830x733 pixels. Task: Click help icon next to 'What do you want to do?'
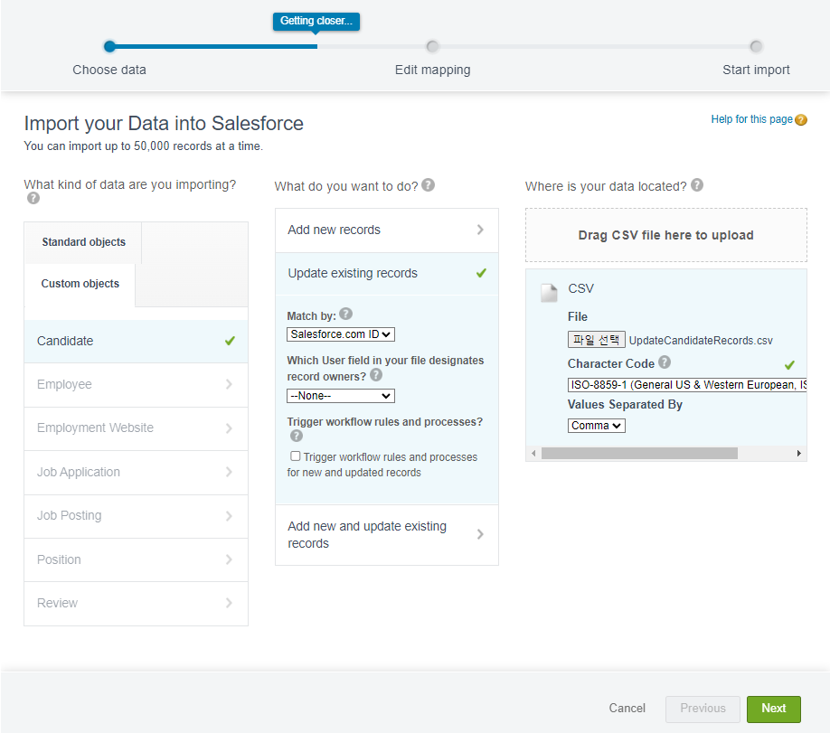click(x=429, y=185)
